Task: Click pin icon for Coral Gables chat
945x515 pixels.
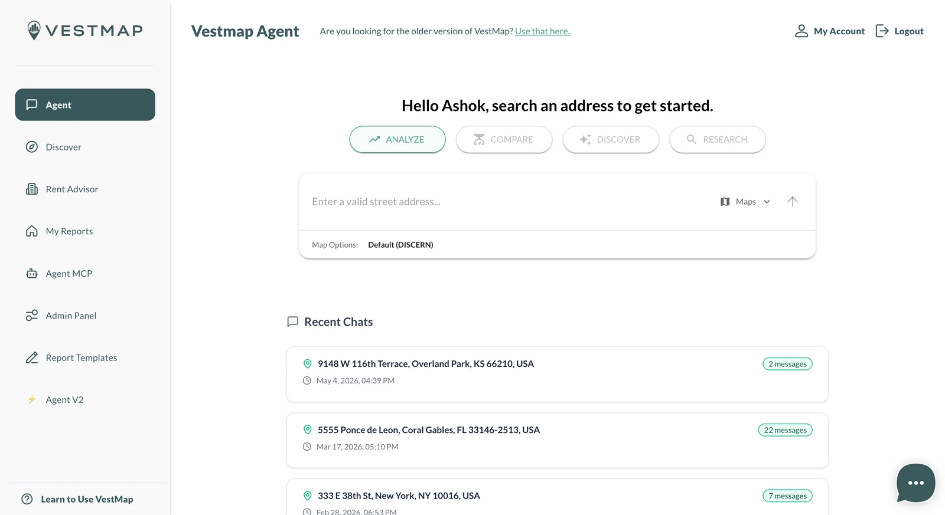Action: [307, 430]
